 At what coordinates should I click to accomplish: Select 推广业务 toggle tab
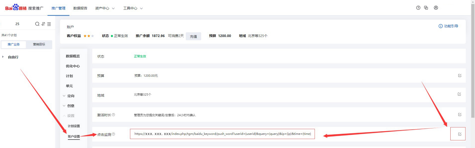(14, 45)
